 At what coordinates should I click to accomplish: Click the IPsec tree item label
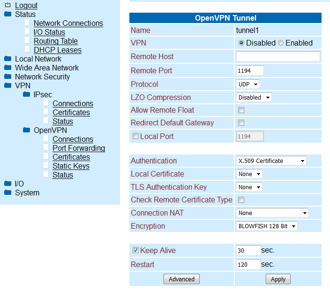point(43,95)
